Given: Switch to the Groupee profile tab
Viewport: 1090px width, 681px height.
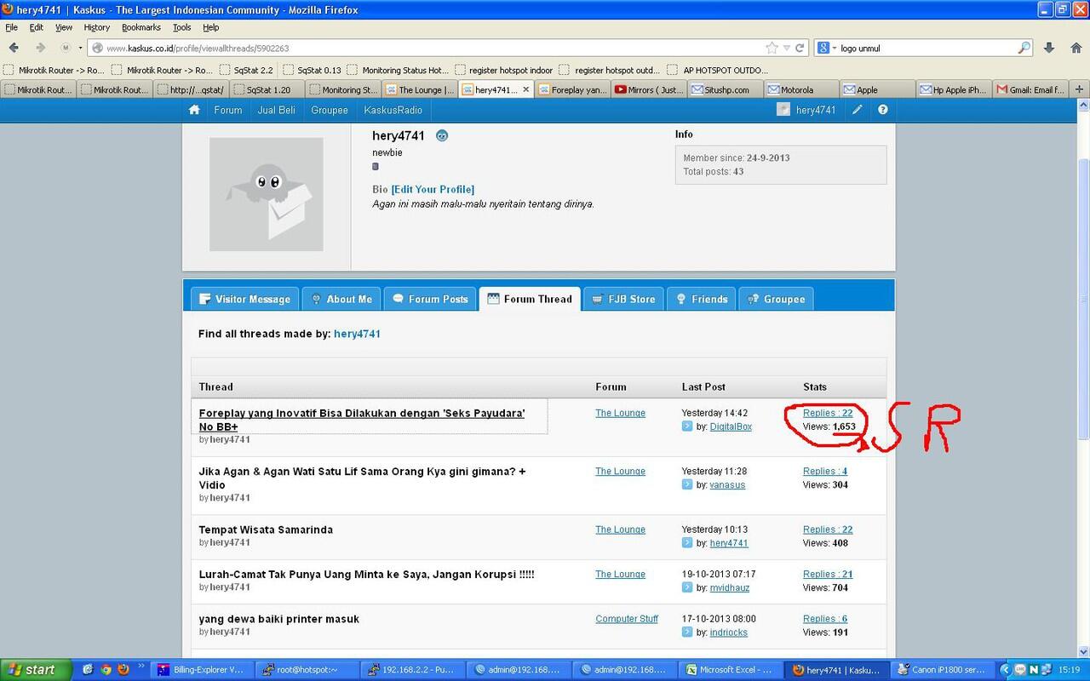Looking at the screenshot, I should click(x=776, y=299).
